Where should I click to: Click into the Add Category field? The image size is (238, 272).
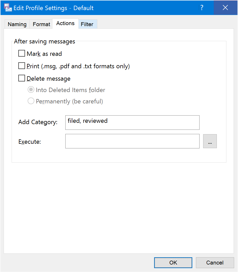tap(132, 123)
